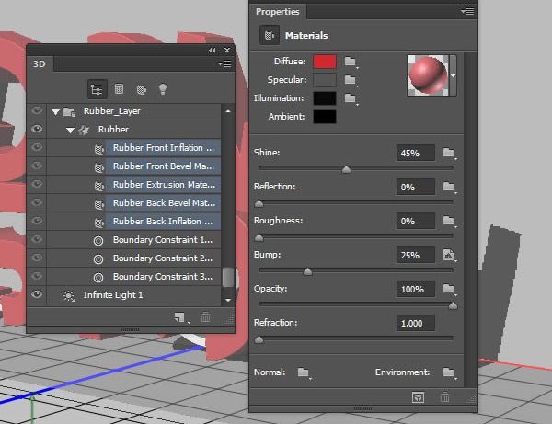
Task: Toggle visibility of Rubber Front Bevel material
Action: [x=37, y=166]
